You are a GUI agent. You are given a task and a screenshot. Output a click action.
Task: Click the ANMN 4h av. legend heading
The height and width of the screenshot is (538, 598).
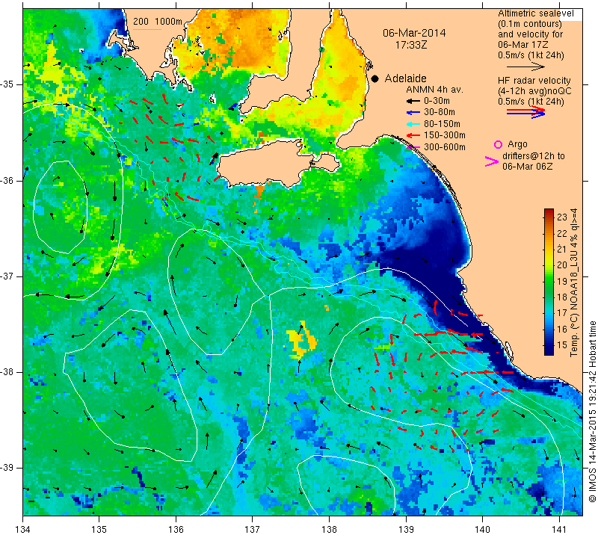tap(434, 90)
